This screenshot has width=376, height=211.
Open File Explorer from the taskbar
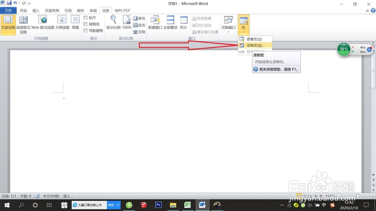click(x=173, y=205)
